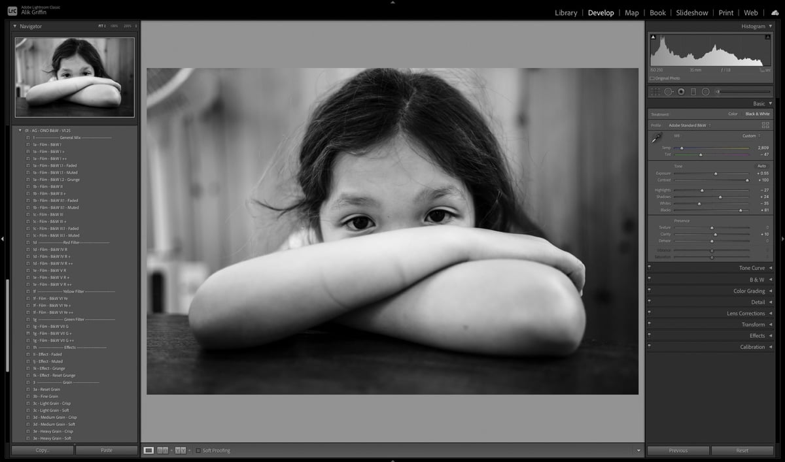Image resolution: width=785 pixels, height=462 pixels.
Task: Click the Auto tone button
Action: click(x=763, y=166)
